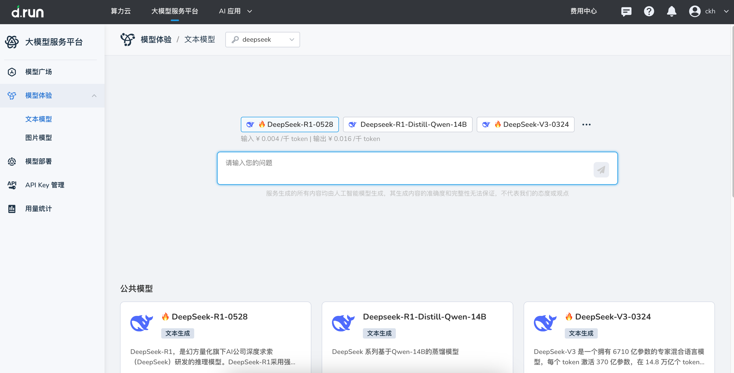Image resolution: width=734 pixels, height=373 pixels.
Task: Open the 图片模型 sidebar submenu item
Action: pos(38,138)
